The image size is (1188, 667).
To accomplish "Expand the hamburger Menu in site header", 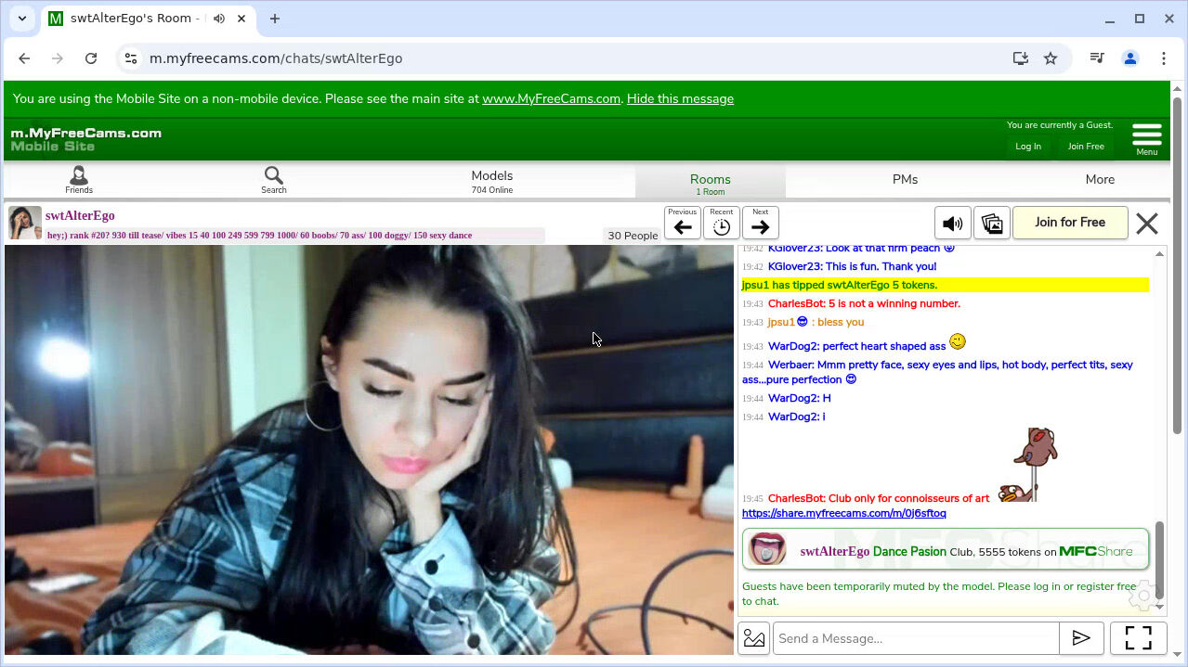I will tap(1147, 138).
